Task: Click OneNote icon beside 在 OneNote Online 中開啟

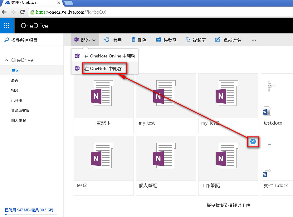Action: click(x=77, y=56)
